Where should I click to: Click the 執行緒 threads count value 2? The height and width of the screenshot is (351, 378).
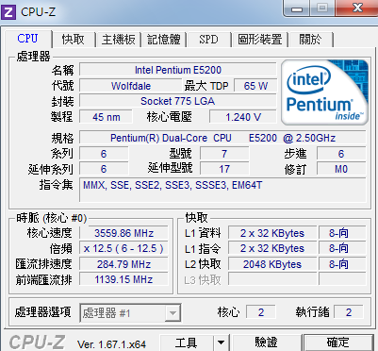click(349, 312)
